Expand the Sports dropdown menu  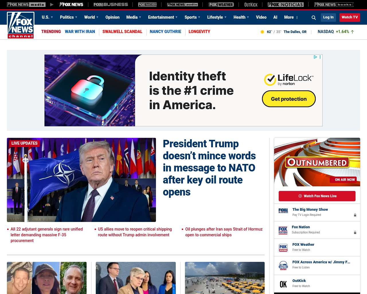[192, 17]
